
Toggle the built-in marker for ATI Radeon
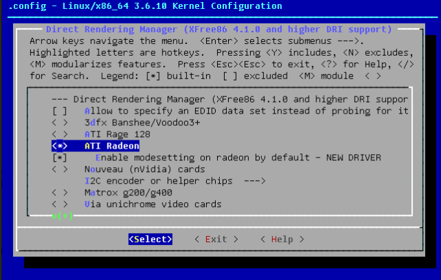[x=60, y=146]
